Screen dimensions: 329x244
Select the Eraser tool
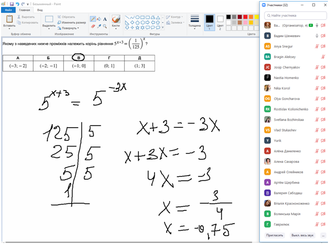(92, 25)
